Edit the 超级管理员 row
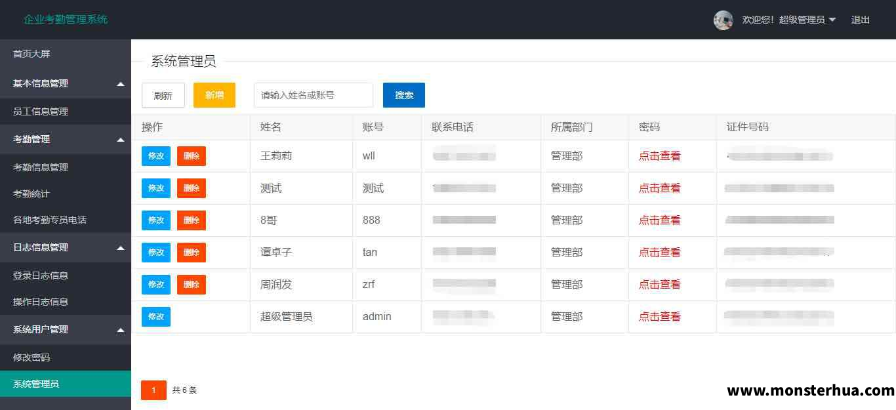Screen dimensions: 896x410 [156, 317]
